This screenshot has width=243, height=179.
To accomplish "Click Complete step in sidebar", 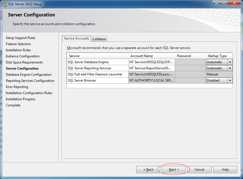I will 13,105.
